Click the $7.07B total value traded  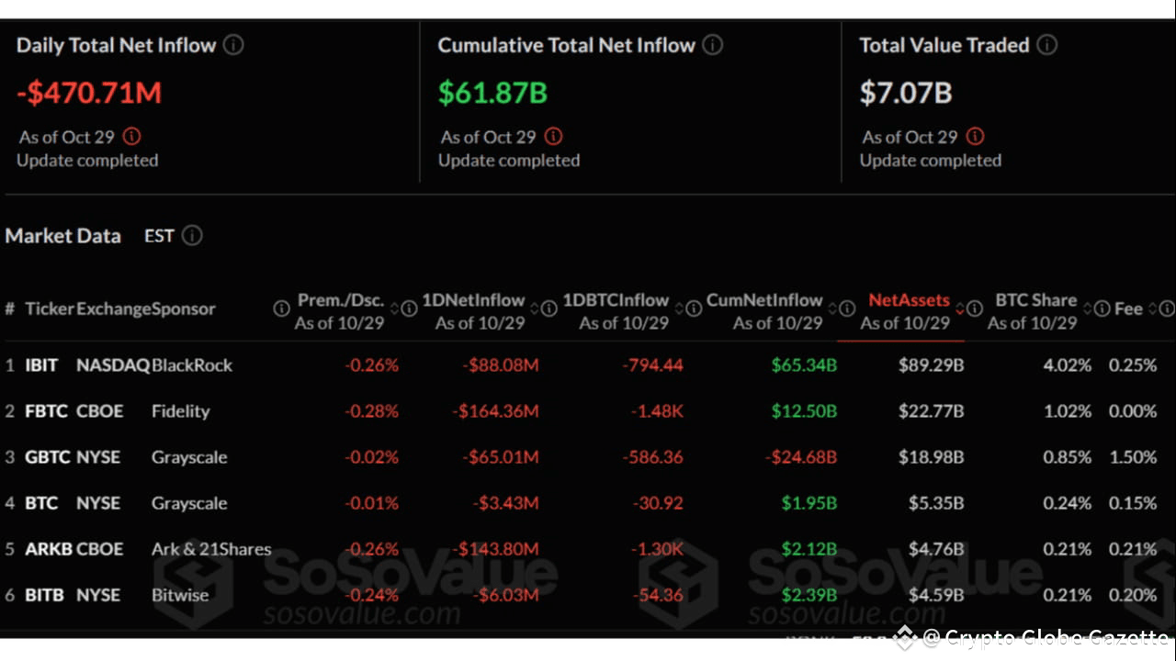(906, 93)
